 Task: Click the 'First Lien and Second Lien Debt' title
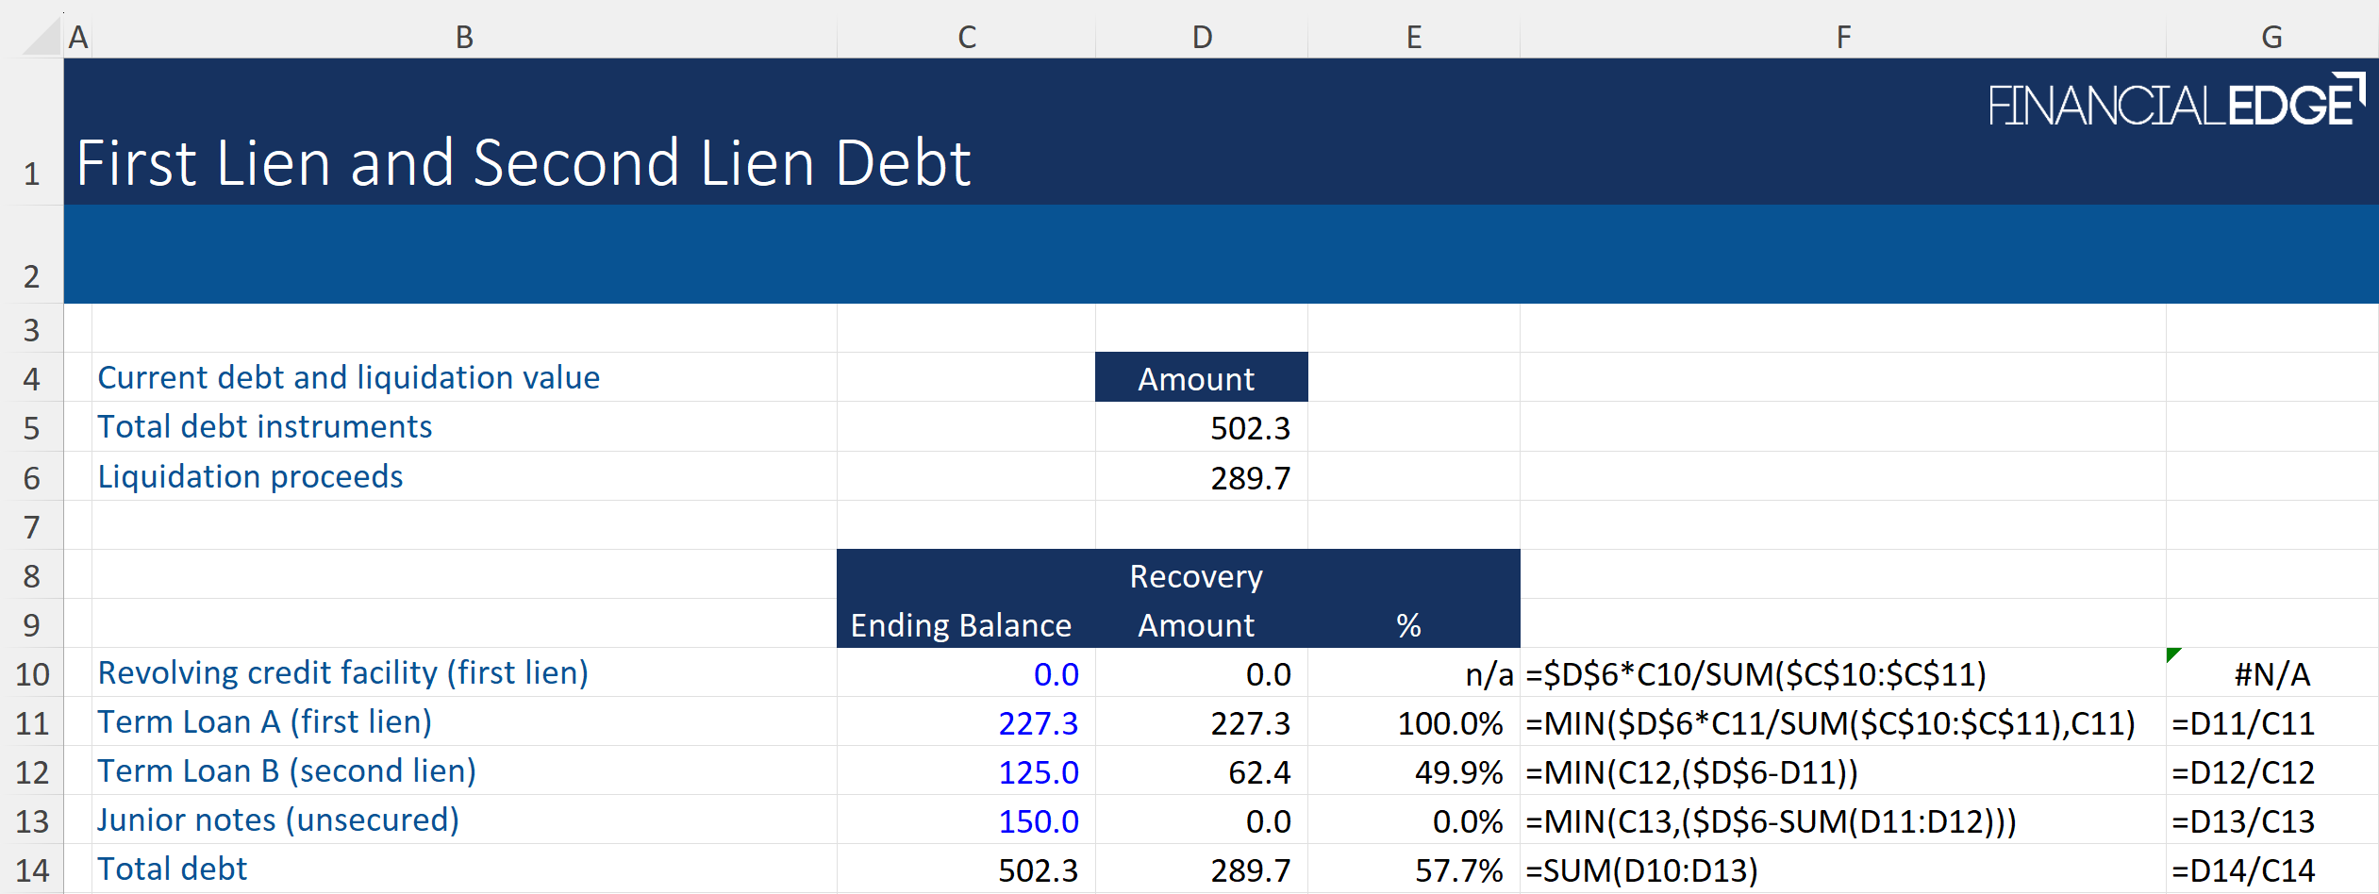click(524, 163)
